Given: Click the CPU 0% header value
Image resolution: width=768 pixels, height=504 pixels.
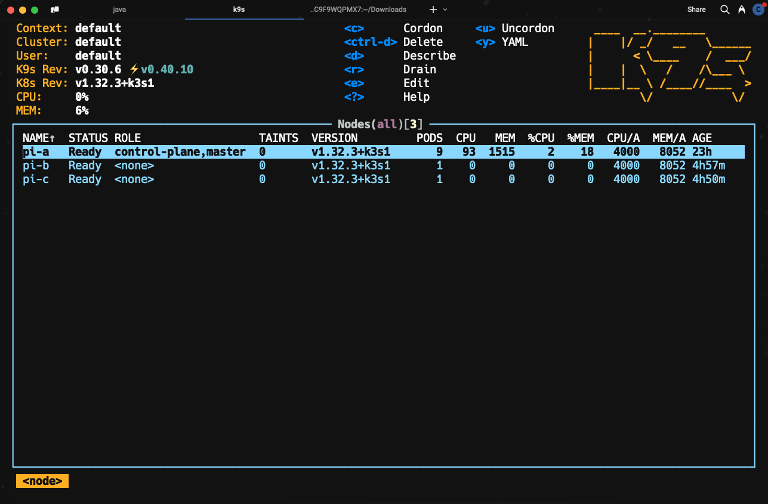Looking at the screenshot, I should pos(82,97).
